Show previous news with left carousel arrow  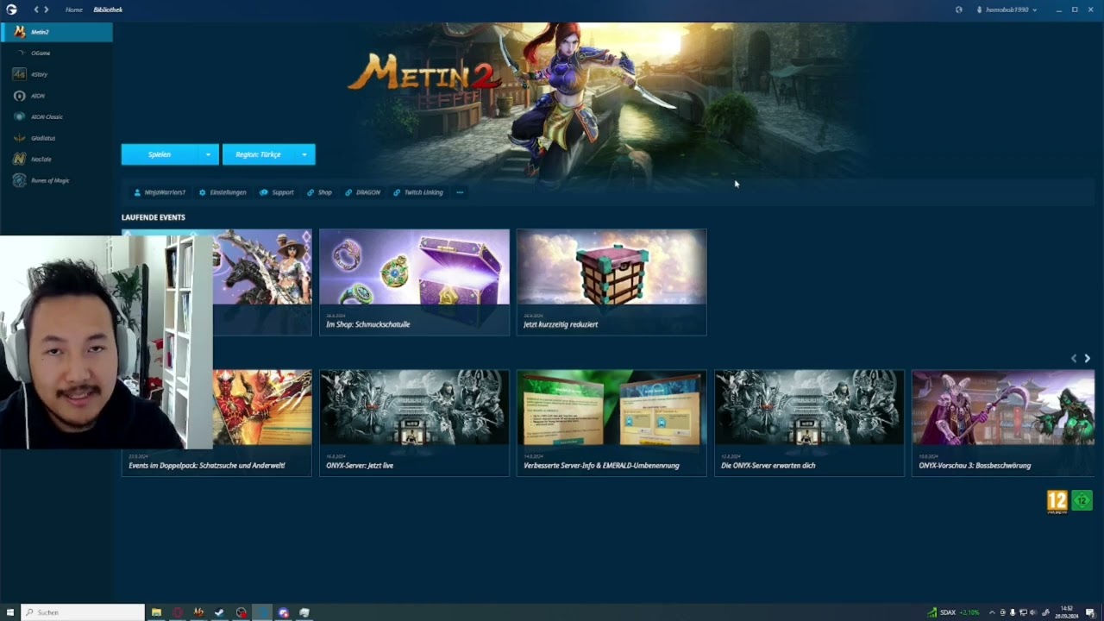pos(1074,358)
